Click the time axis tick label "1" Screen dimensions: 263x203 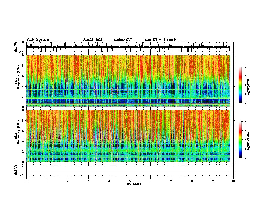click(x=47, y=181)
